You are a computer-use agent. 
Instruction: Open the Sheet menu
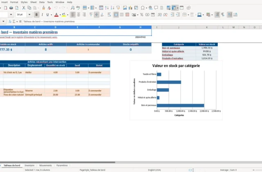click(34, 2)
